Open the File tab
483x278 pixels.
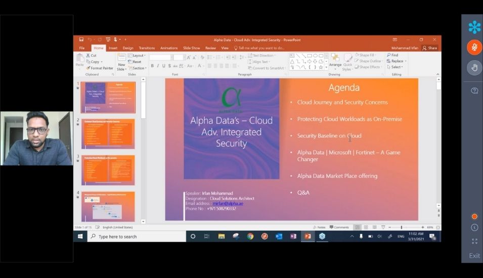[81, 48]
